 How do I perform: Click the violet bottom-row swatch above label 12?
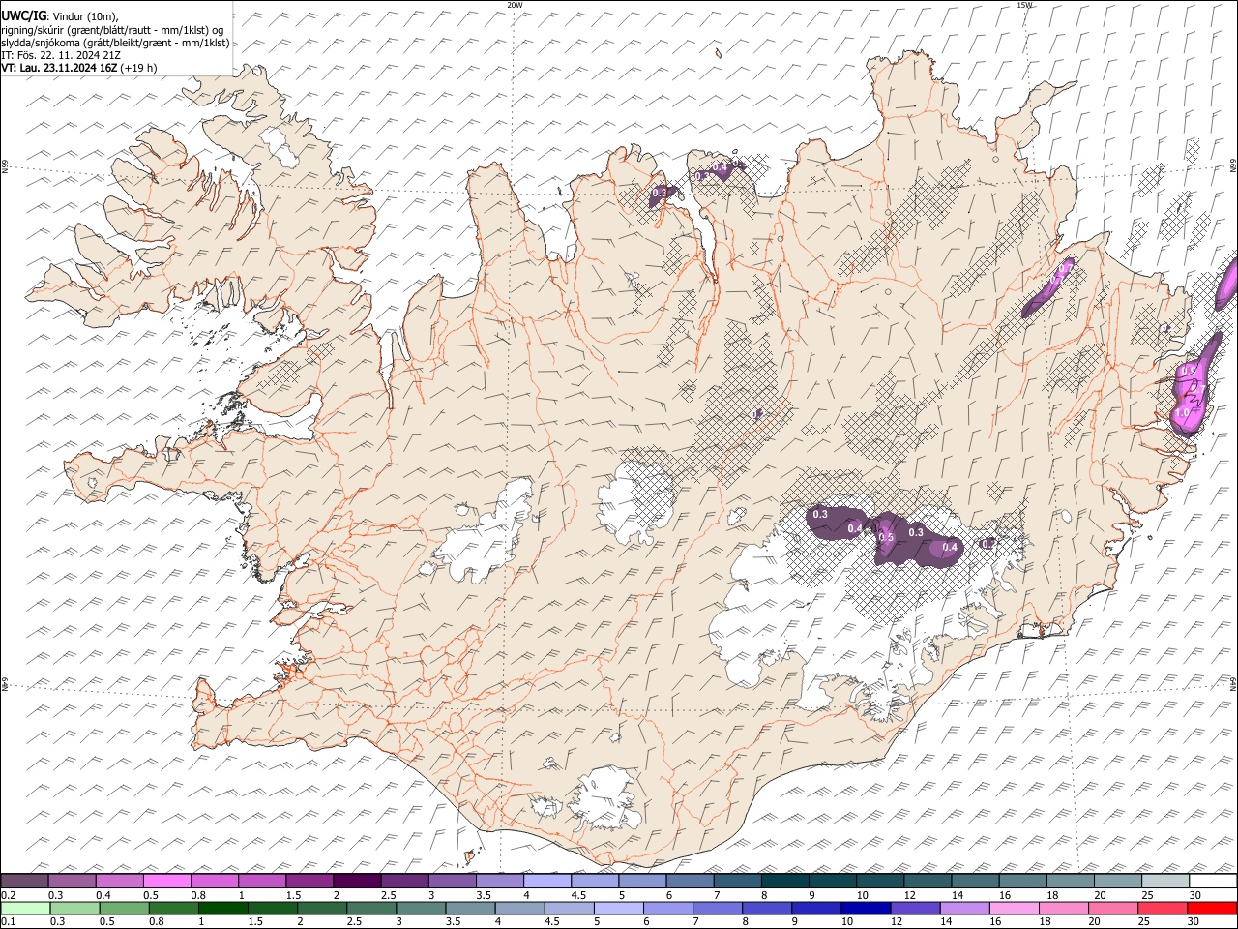click(913, 909)
